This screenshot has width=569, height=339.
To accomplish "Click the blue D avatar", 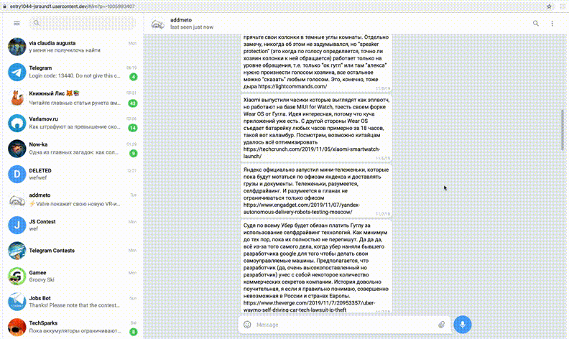I will pyautogui.click(x=17, y=174).
